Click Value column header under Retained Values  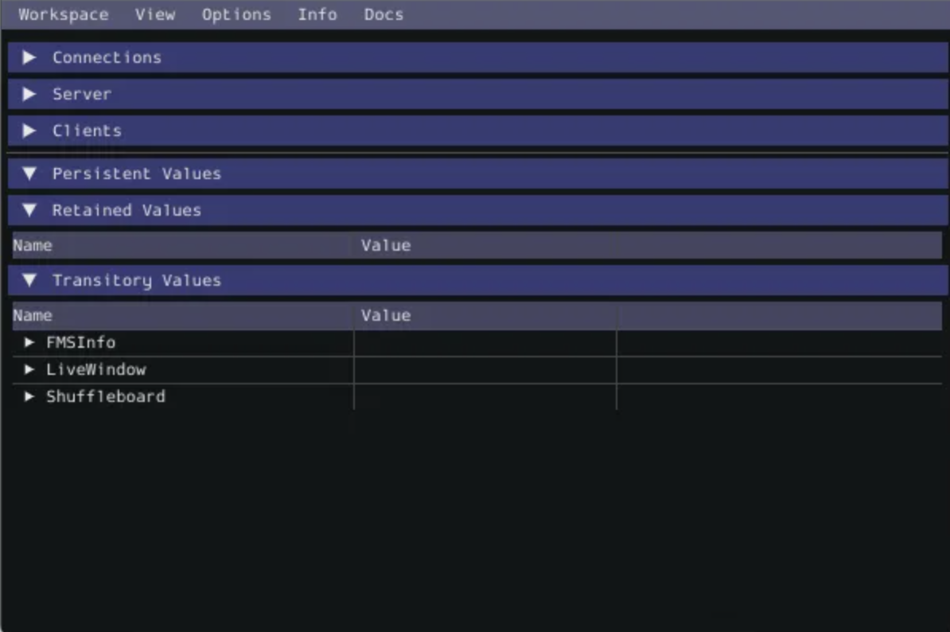point(386,245)
